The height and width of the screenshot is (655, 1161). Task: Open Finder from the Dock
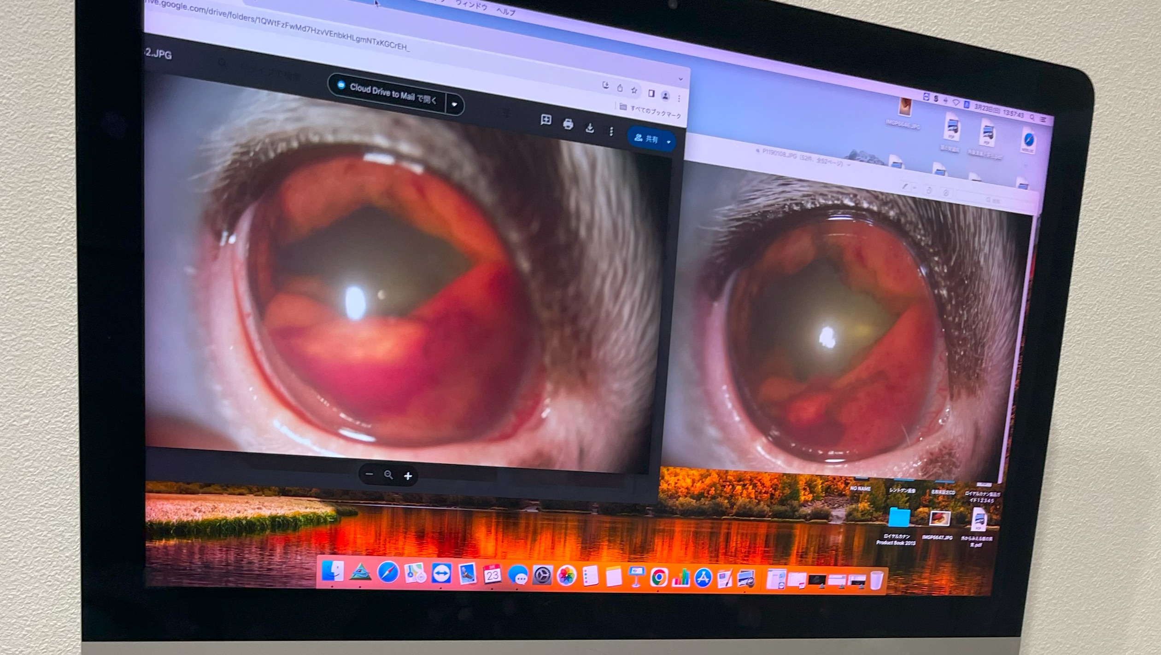pos(332,571)
